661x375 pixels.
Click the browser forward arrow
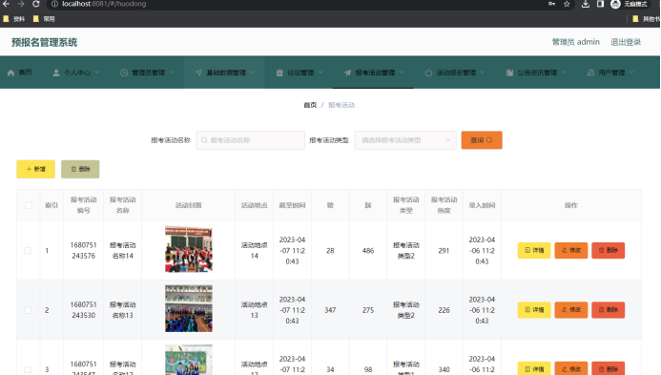[21, 4]
